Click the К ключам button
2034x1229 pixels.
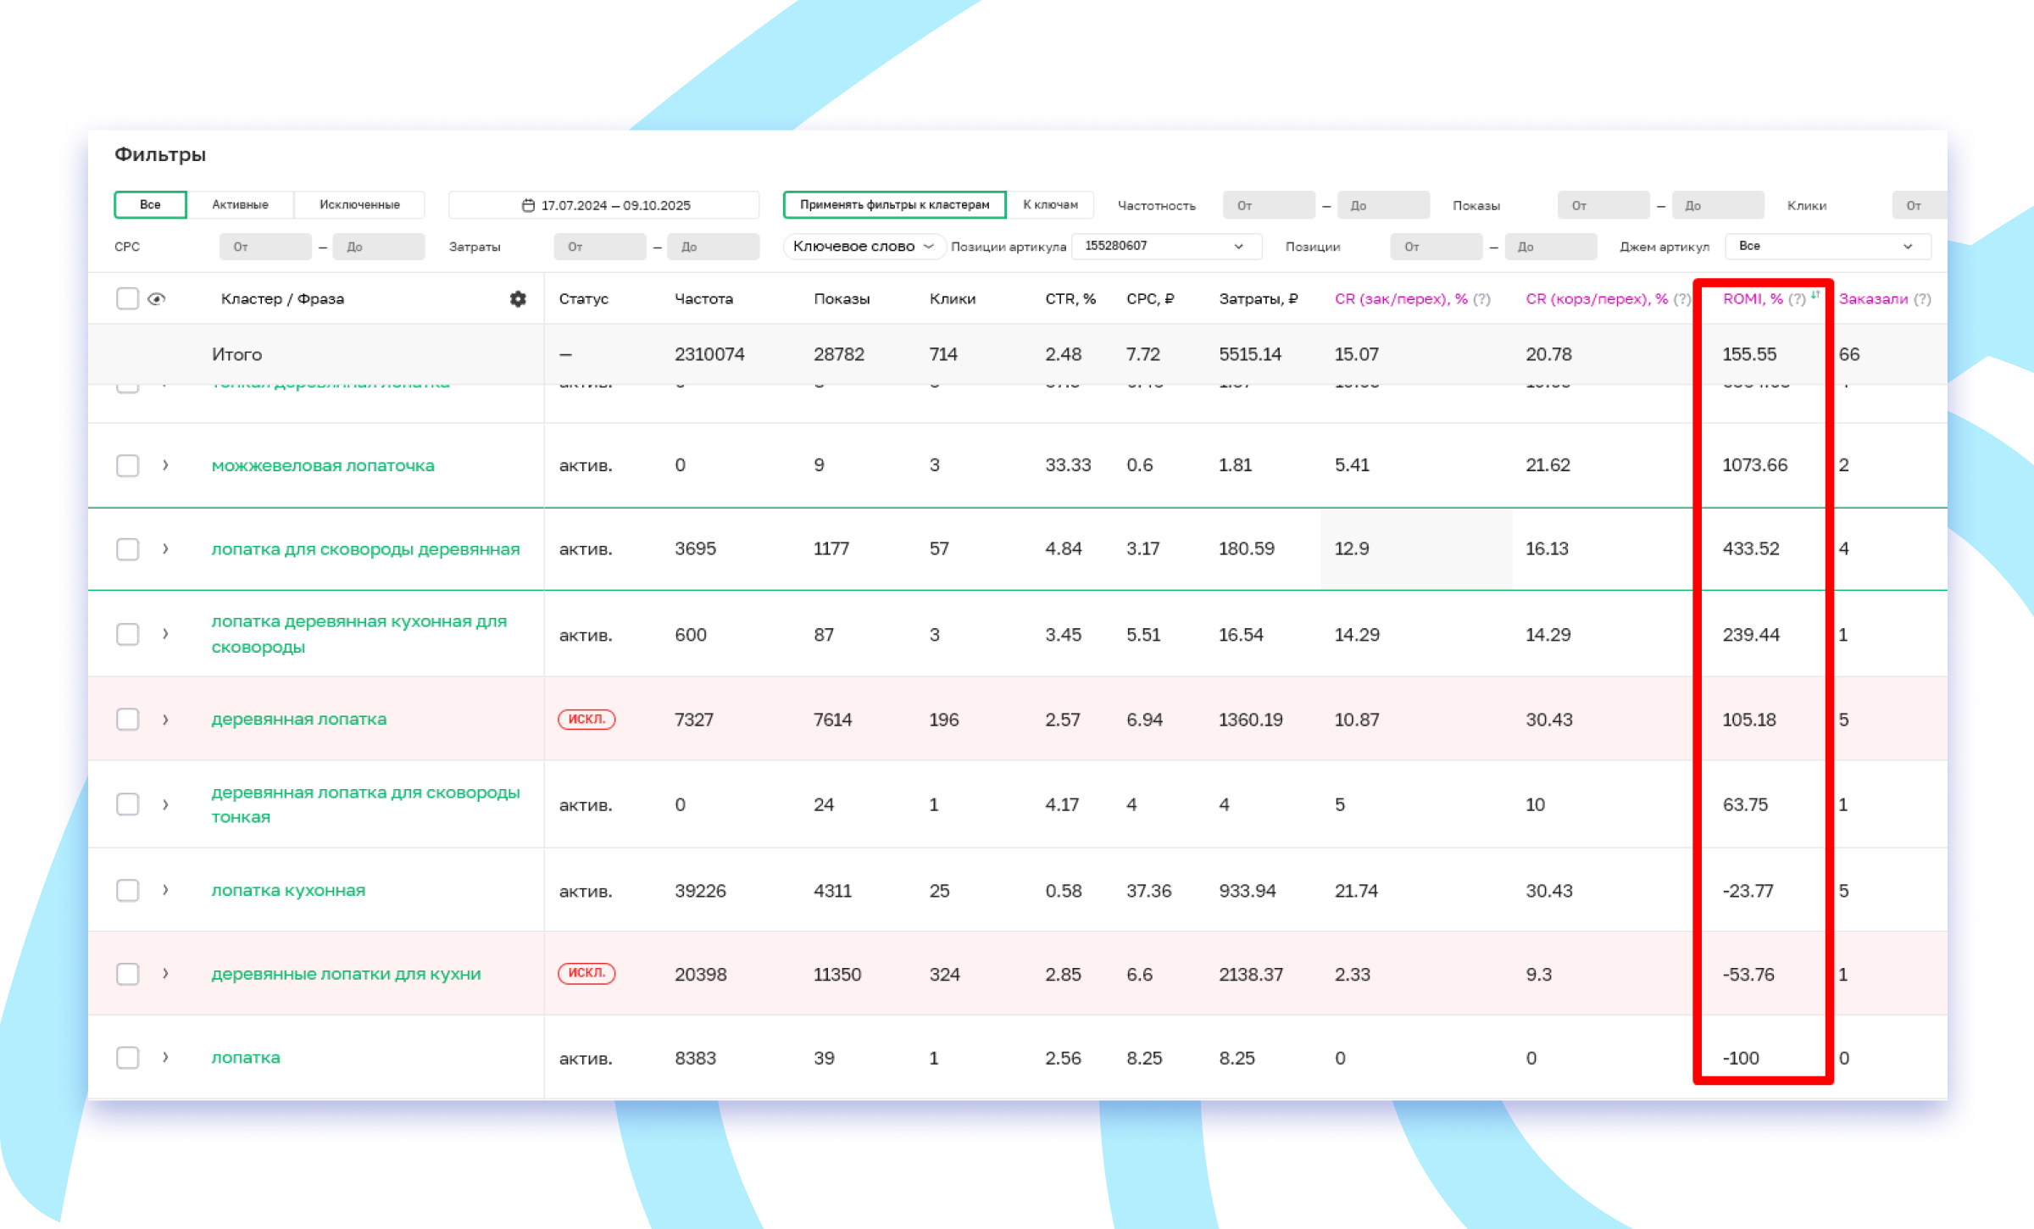1050,204
